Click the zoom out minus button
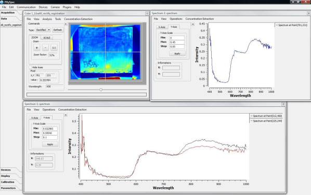The width and height of the screenshot is (311, 195). (x=45, y=47)
